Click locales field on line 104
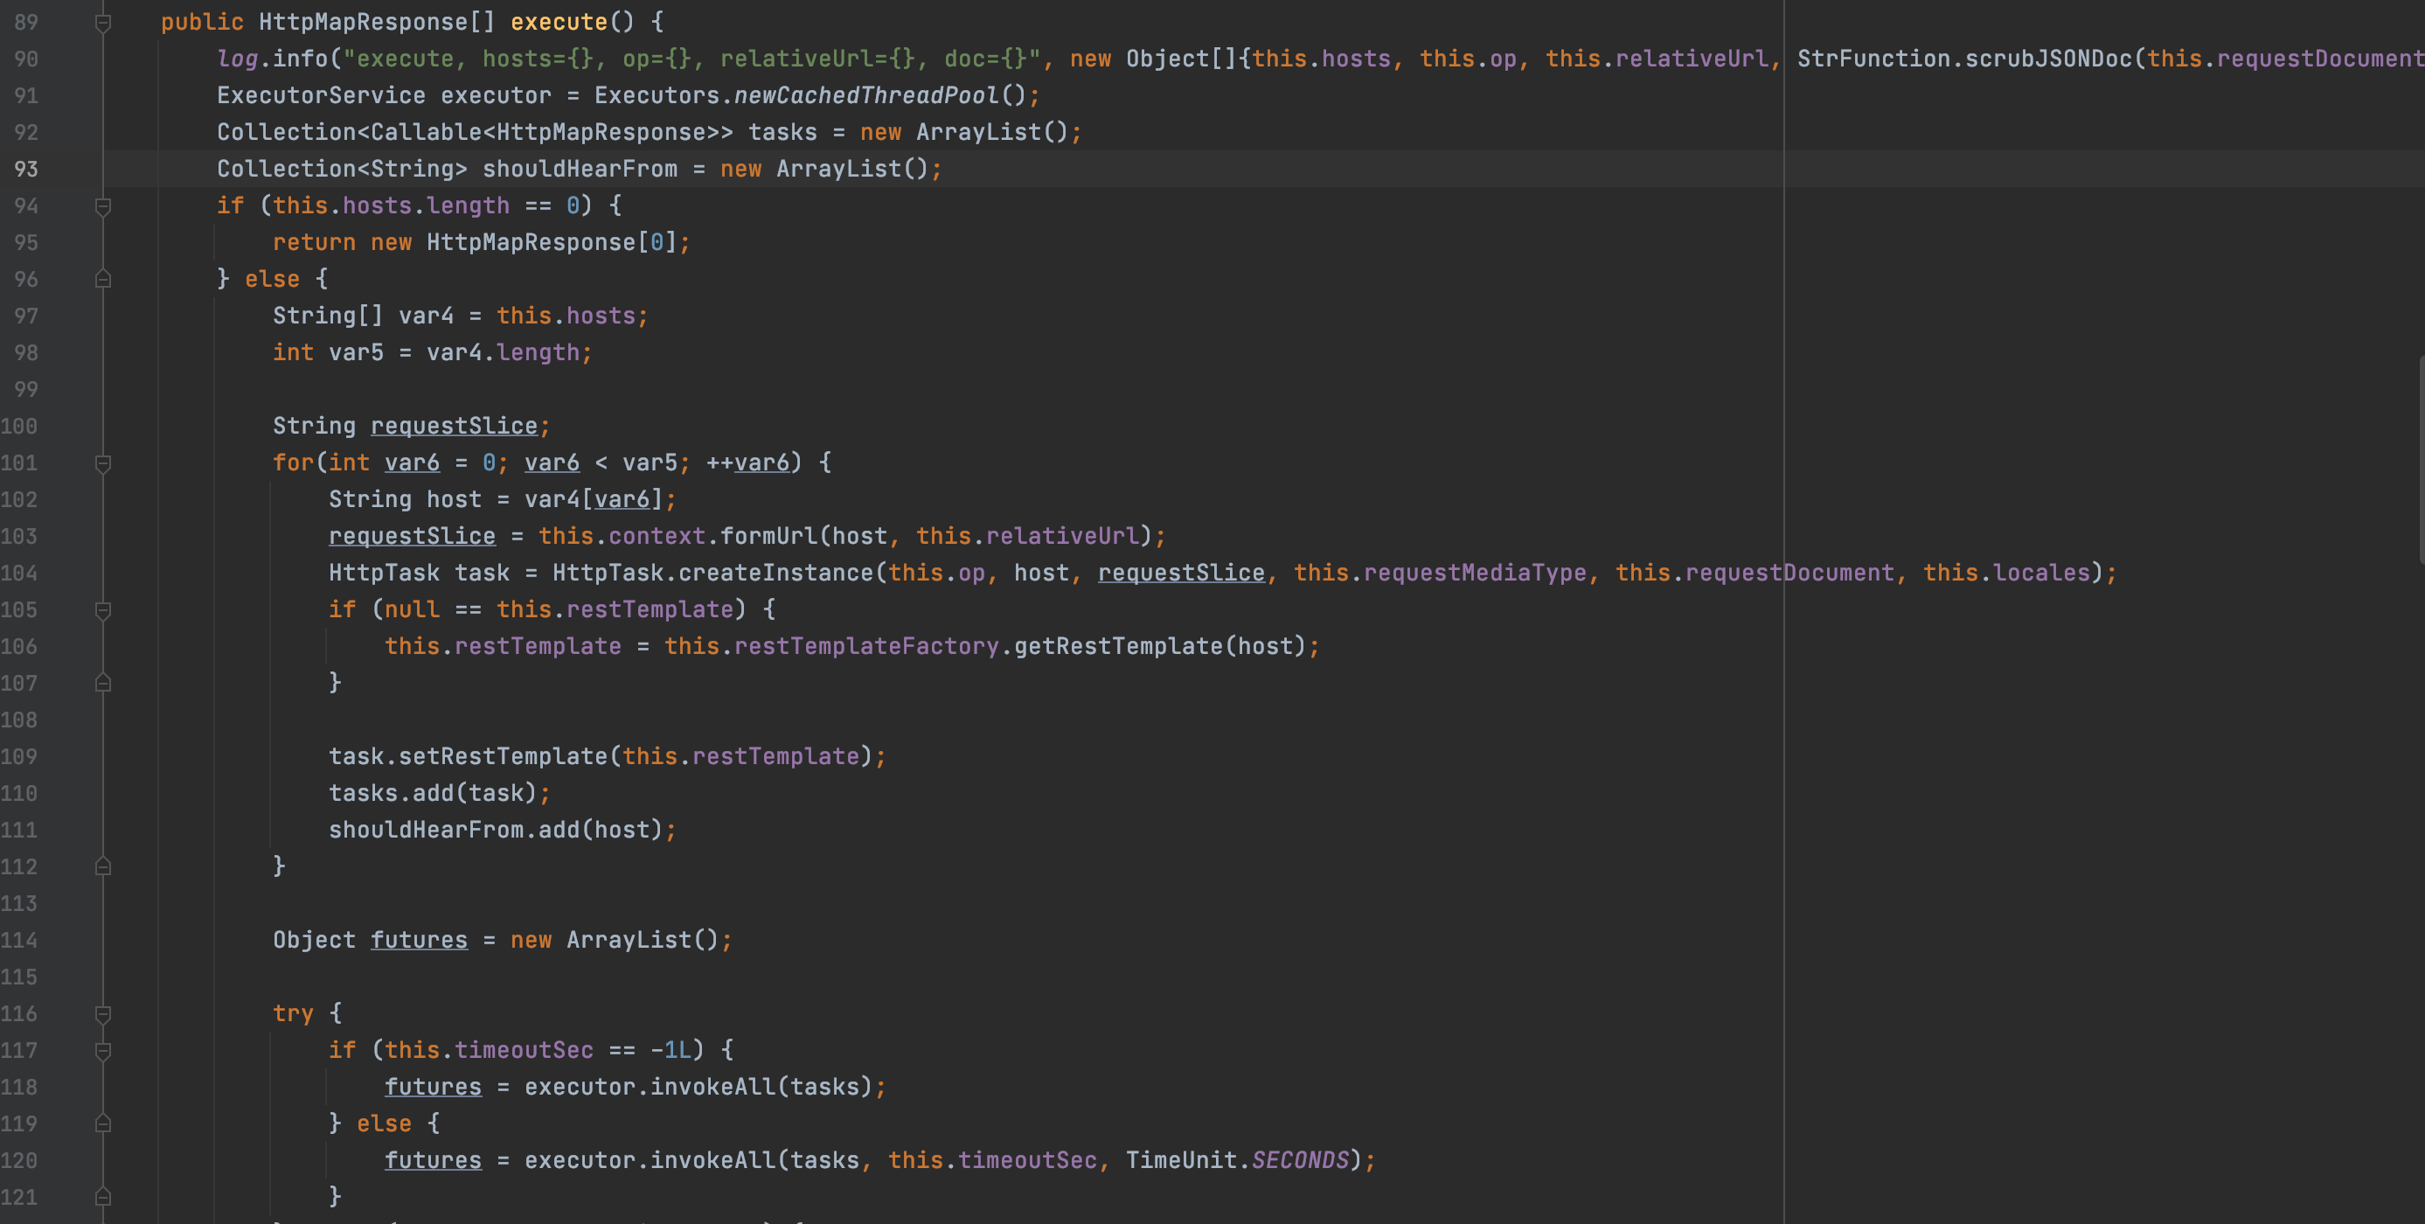2425x1224 pixels. 2042,574
